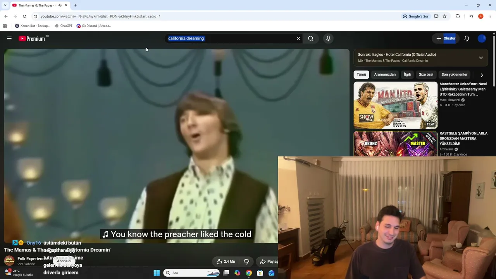Switch to Chrome on the taskbar
This screenshot has width=496, height=279.
pos(249,273)
